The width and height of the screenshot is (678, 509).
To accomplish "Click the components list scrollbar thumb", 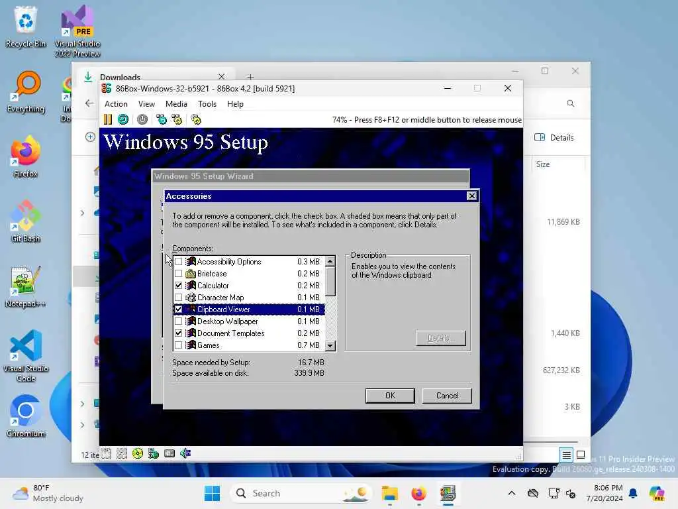I will pos(330,281).
